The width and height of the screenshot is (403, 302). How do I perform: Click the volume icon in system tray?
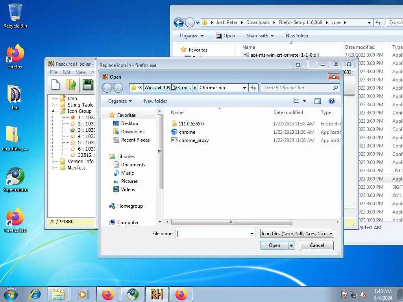(363, 295)
